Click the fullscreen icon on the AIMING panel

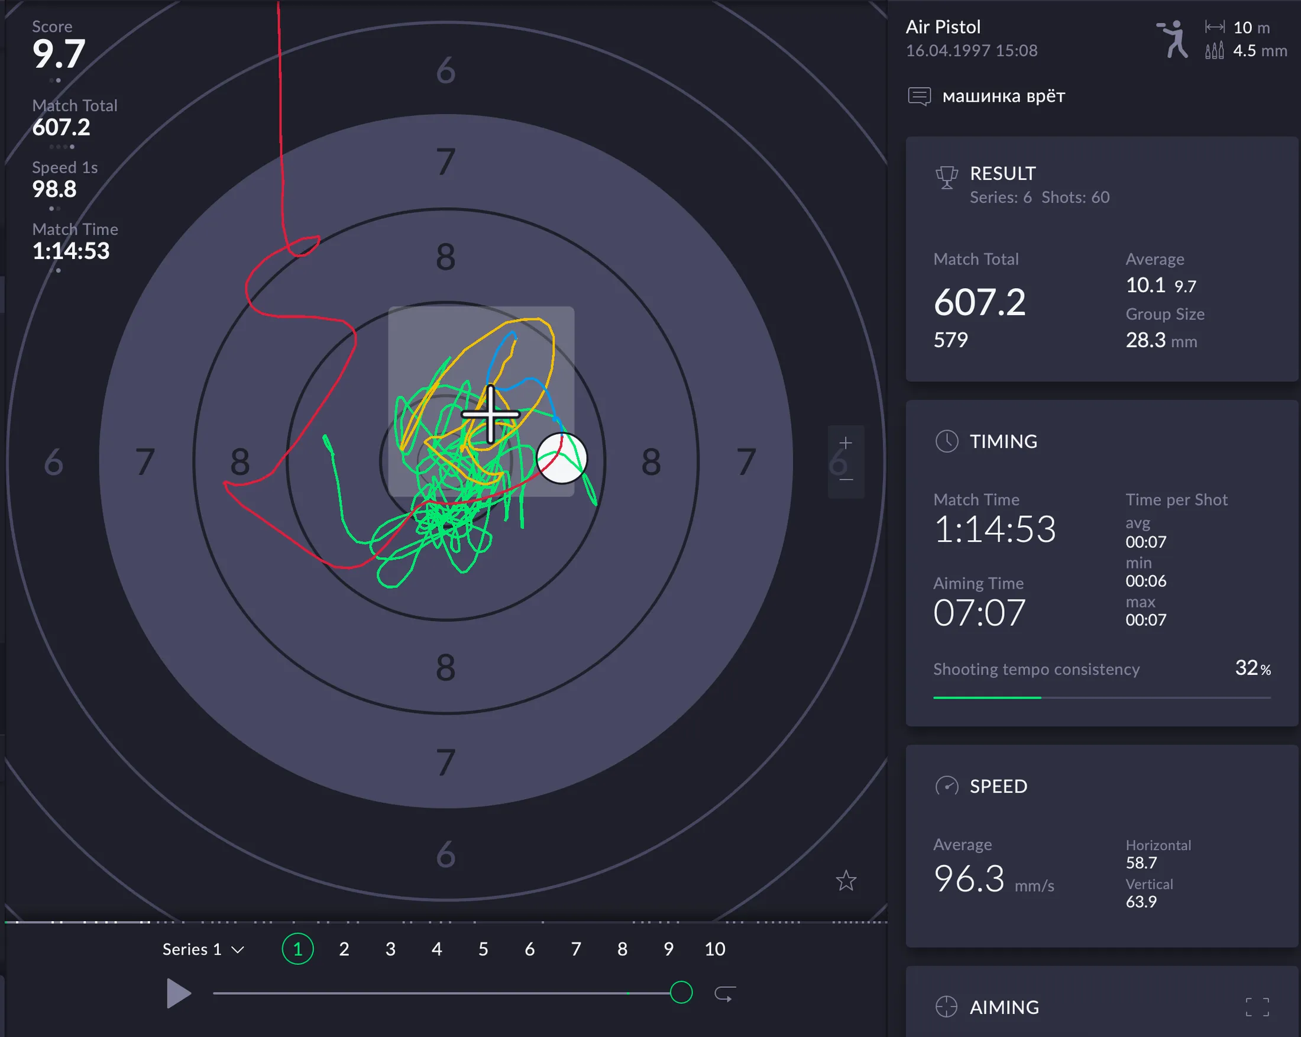pos(1260,1007)
